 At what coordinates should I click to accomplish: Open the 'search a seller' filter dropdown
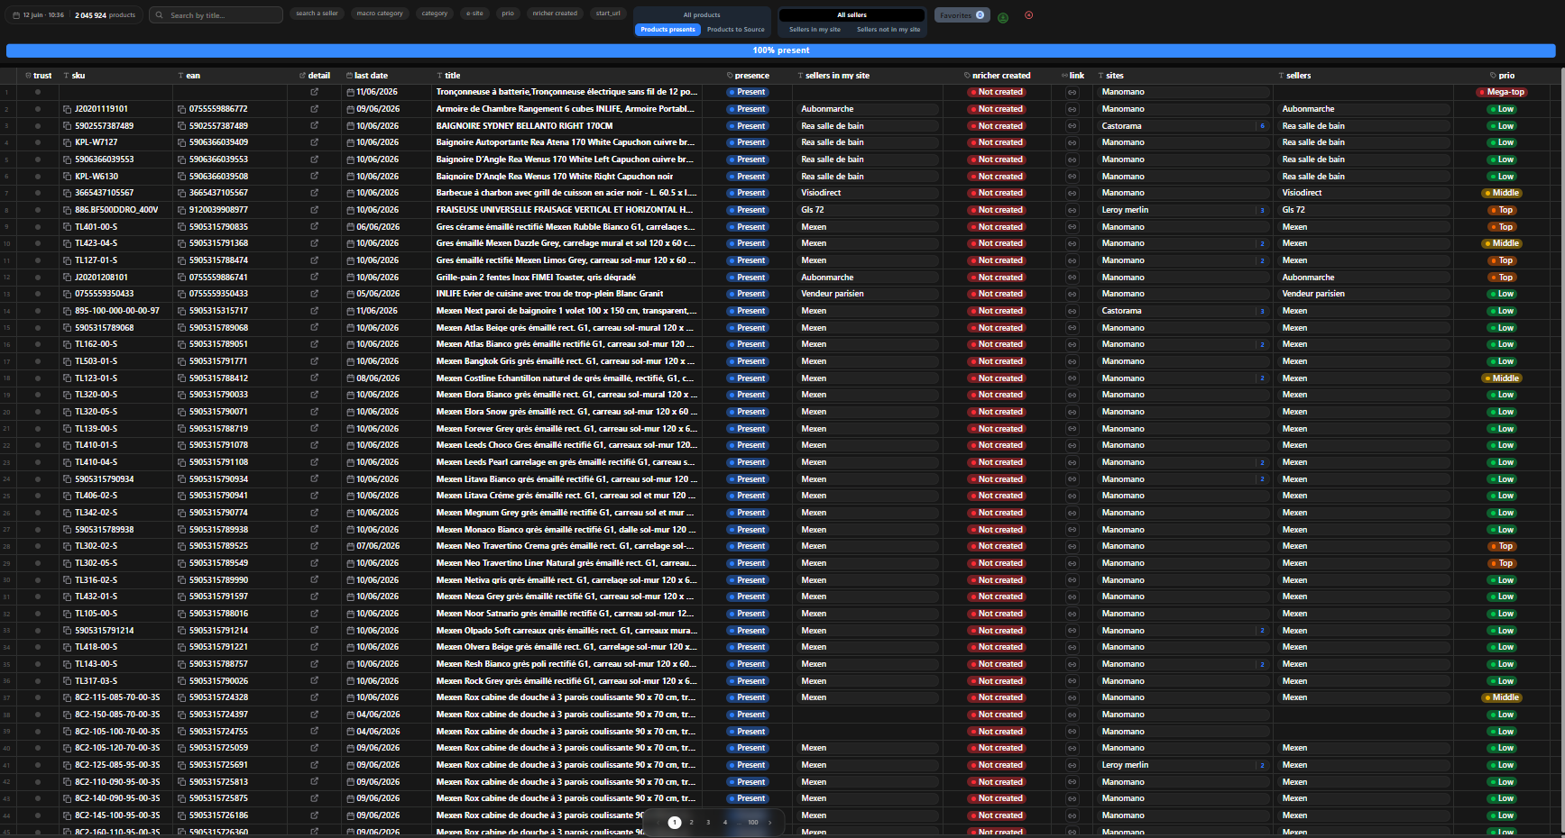pyautogui.click(x=317, y=14)
